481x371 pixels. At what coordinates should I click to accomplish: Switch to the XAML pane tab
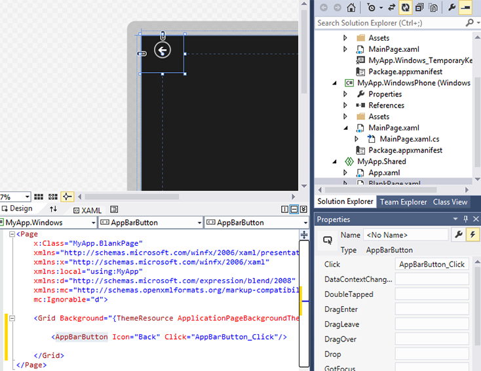(x=88, y=210)
